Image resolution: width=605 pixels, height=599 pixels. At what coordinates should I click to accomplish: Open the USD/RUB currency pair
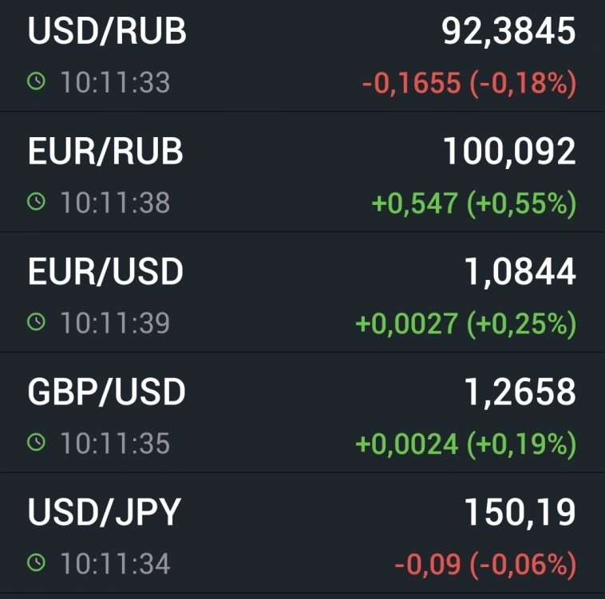click(107, 32)
